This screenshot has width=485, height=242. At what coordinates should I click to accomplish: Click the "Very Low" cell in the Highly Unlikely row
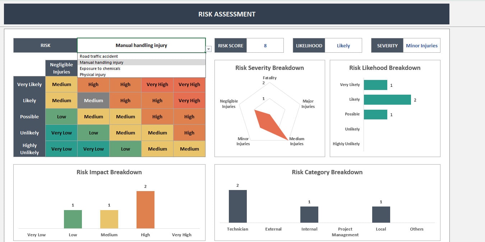pos(61,148)
